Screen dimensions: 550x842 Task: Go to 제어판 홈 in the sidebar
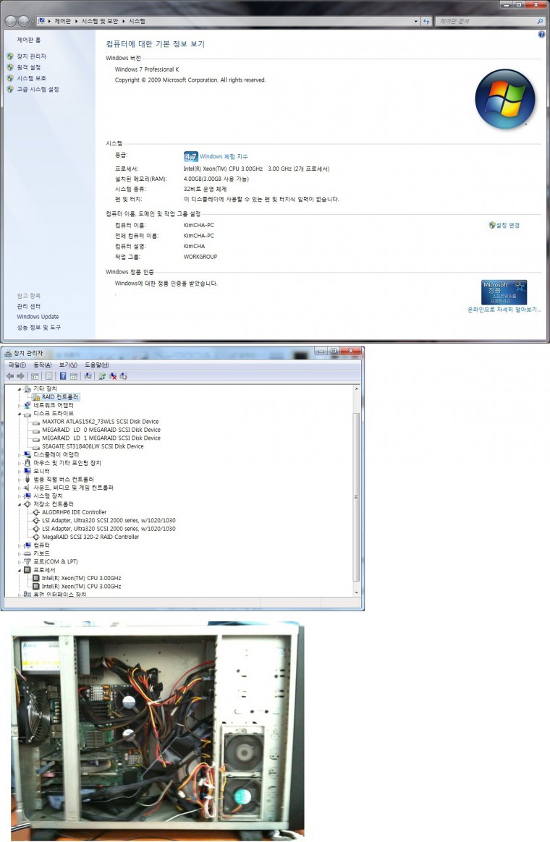click(28, 40)
